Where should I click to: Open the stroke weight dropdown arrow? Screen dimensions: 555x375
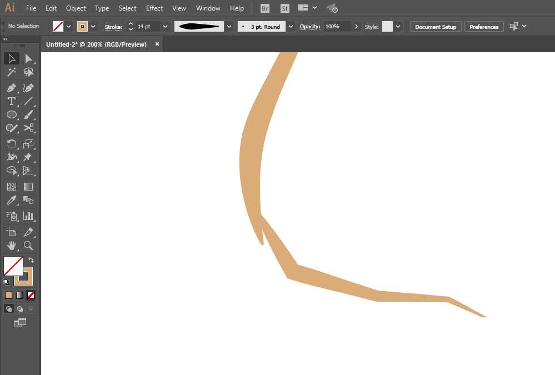pos(165,27)
